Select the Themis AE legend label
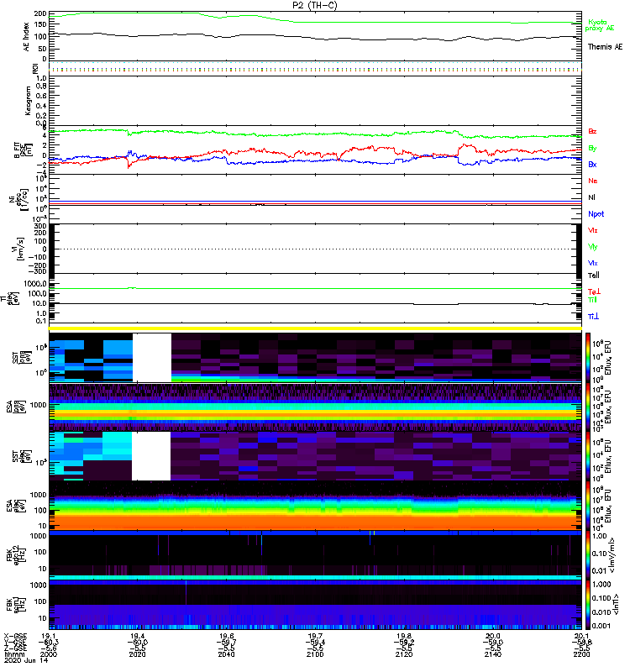 [x=605, y=47]
